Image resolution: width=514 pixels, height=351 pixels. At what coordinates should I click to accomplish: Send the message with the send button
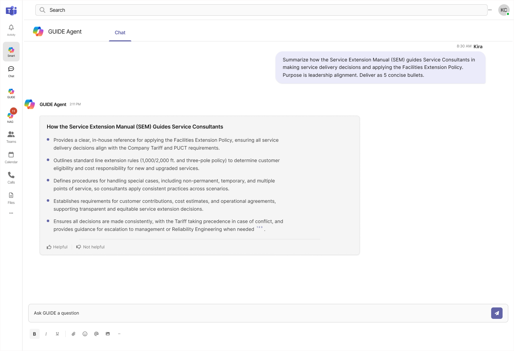(x=497, y=313)
